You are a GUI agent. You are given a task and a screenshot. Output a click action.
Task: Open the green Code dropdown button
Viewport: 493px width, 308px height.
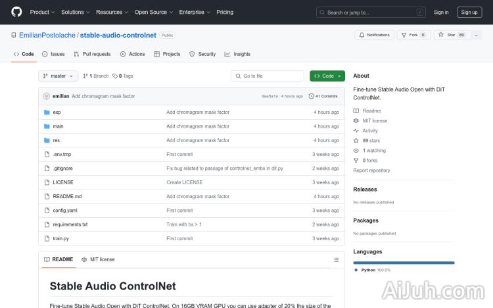click(327, 76)
